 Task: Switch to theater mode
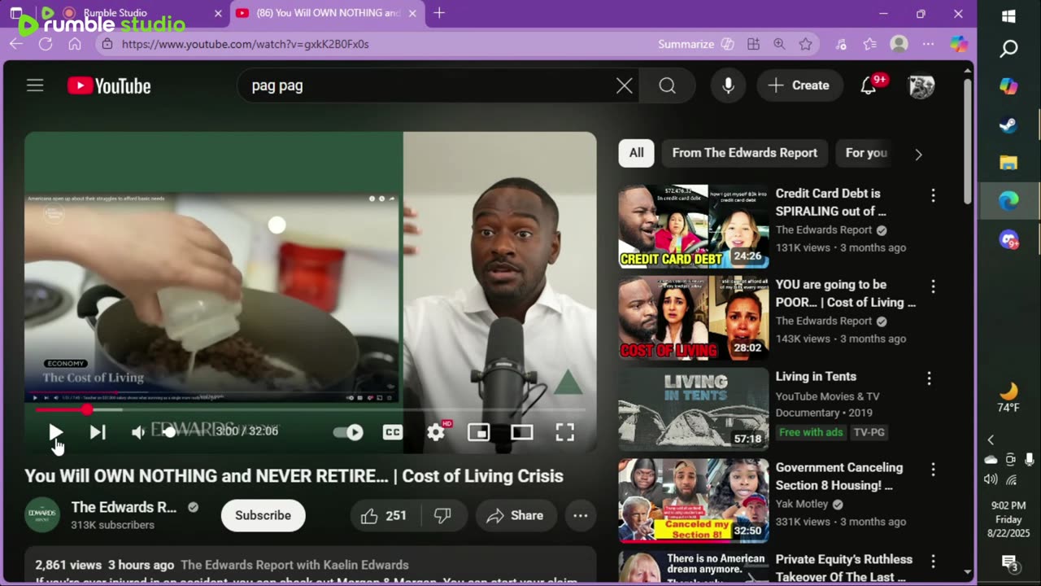coord(521,432)
